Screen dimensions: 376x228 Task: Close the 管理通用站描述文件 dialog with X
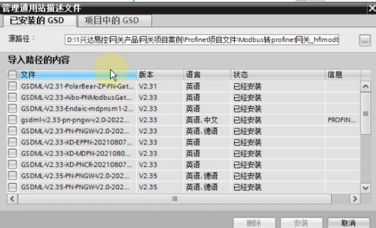pyautogui.click(x=372, y=8)
